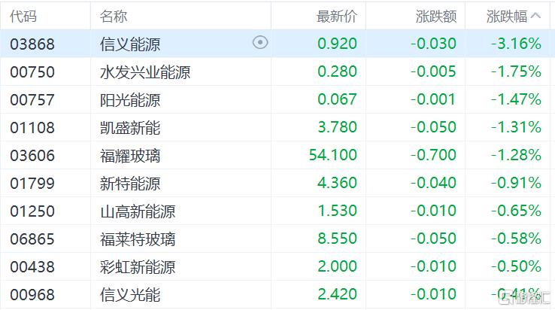
Task: Click percent change -0.58%
Action: click(517, 239)
